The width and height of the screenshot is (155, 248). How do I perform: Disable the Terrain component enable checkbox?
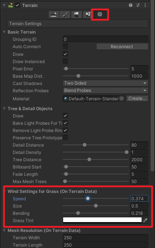[17, 5]
